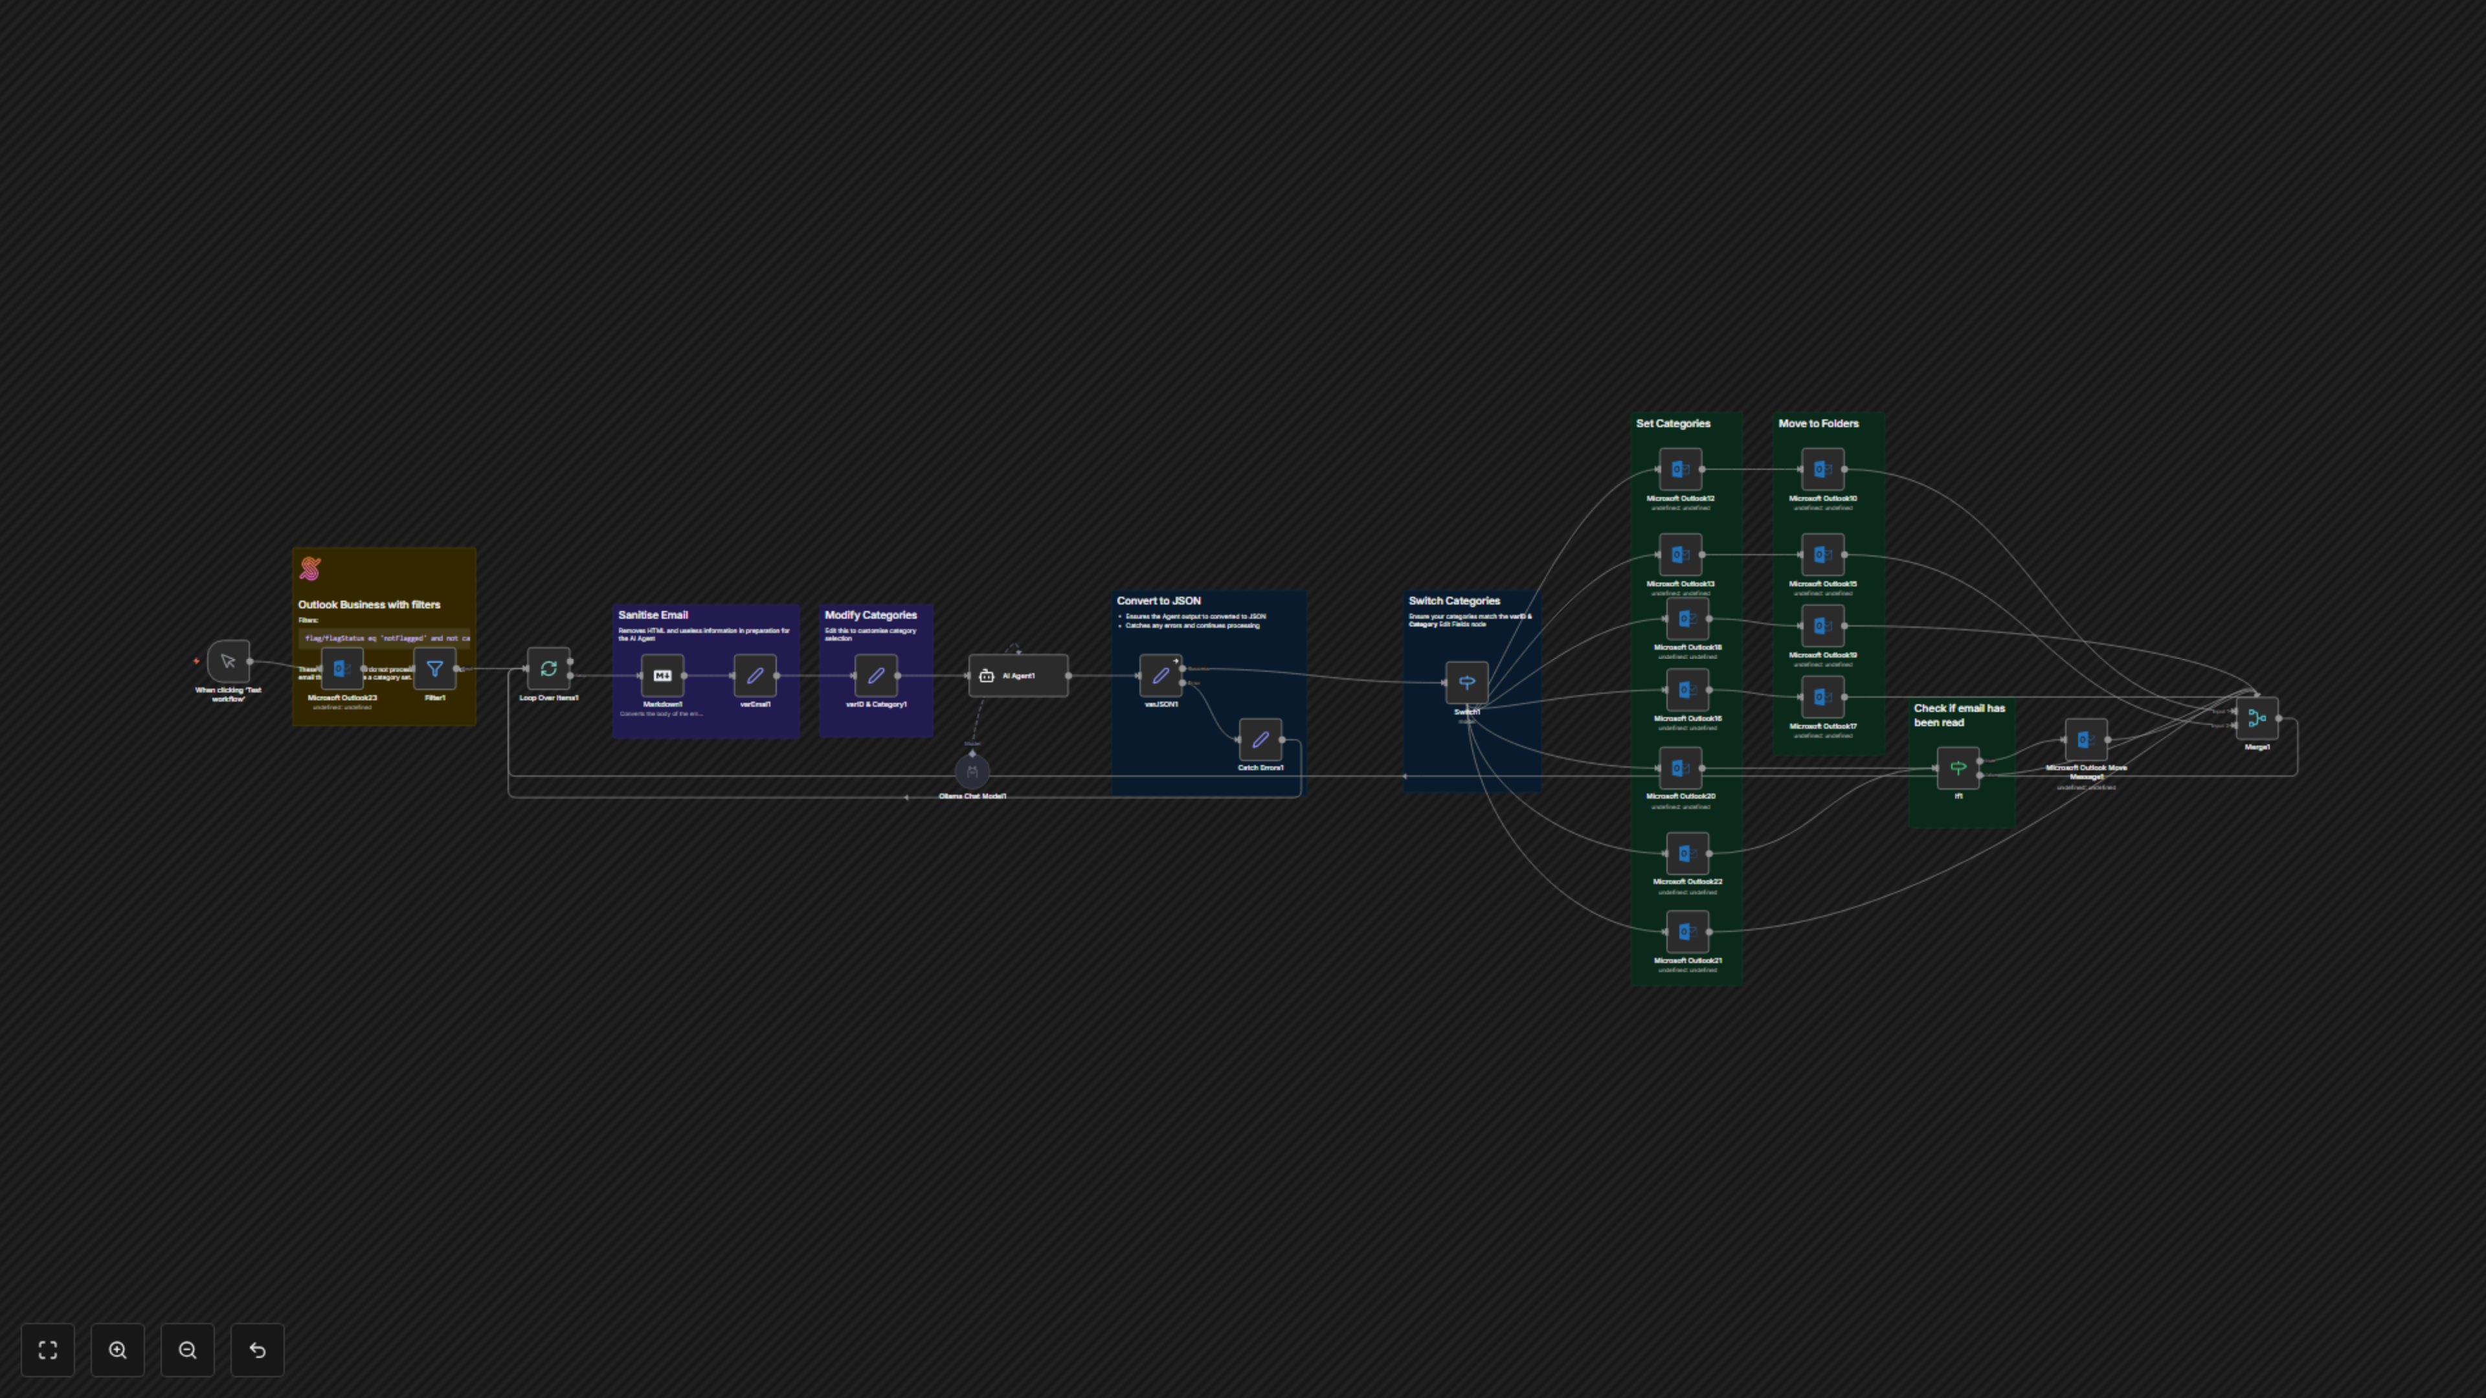Open the Markdown1 node
Image resolution: width=2486 pixels, height=1398 pixels.
click(662, 675)
